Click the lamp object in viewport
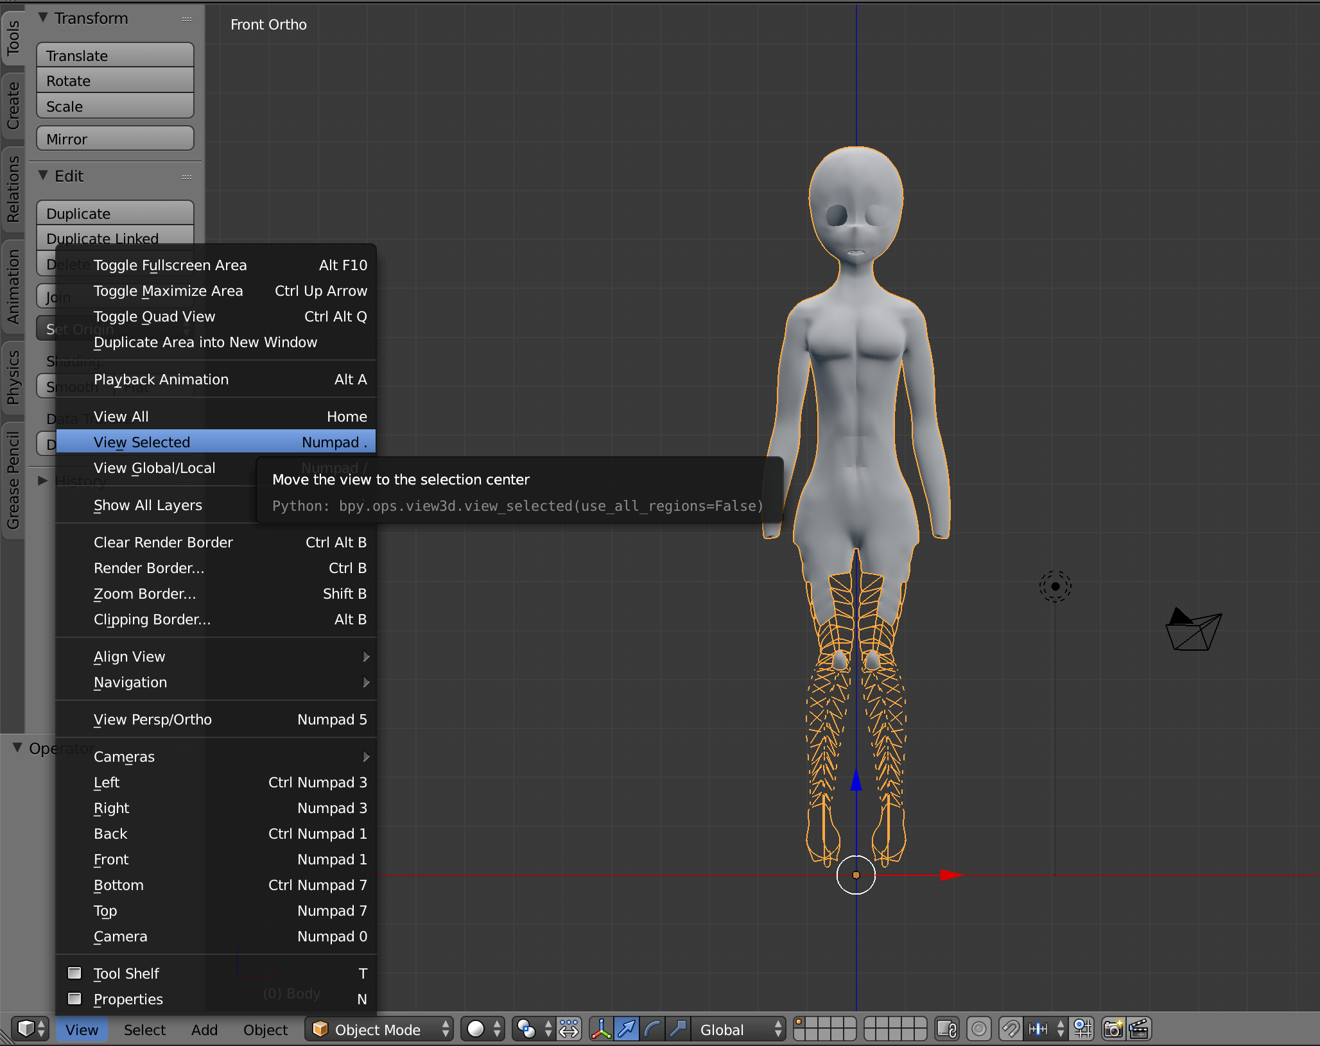 (1055, 586)
